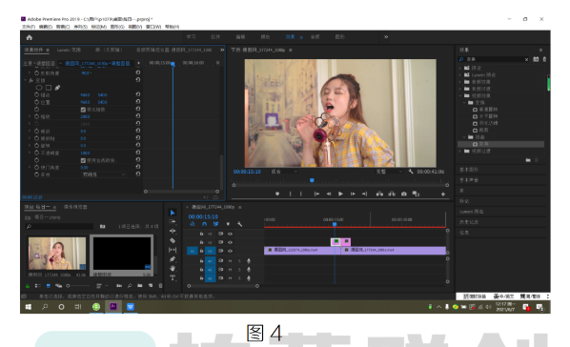Switch to Lumetri 范围 panel tab
This screenshot has width=570, height=347.
click(x=69, y=50)
